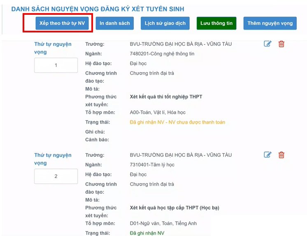Delete nguyện vọng 1 using the trash icon
Viewport: 307px width, 236px height.
(x=281, y=44)
